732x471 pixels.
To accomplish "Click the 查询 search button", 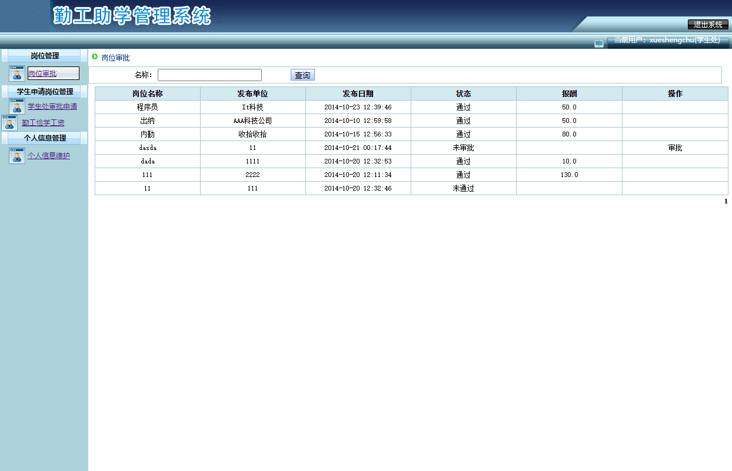I will [x=302, y=74].
